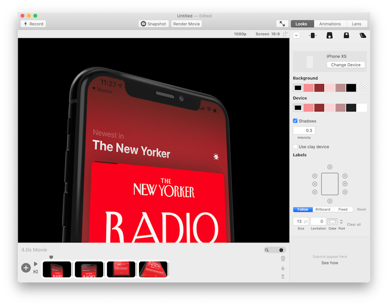
Task: Add a label at upper left side
Action: point(315,176)
